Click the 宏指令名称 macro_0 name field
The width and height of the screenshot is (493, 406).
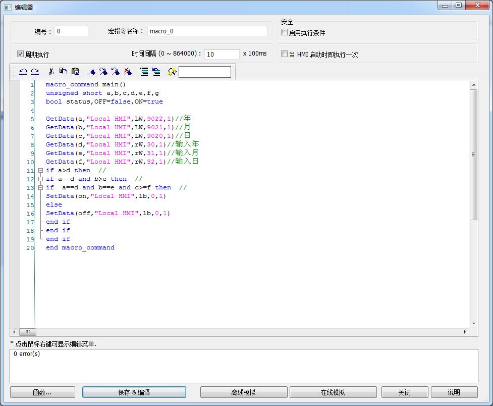pyautogui.click(x=207, y=31)
